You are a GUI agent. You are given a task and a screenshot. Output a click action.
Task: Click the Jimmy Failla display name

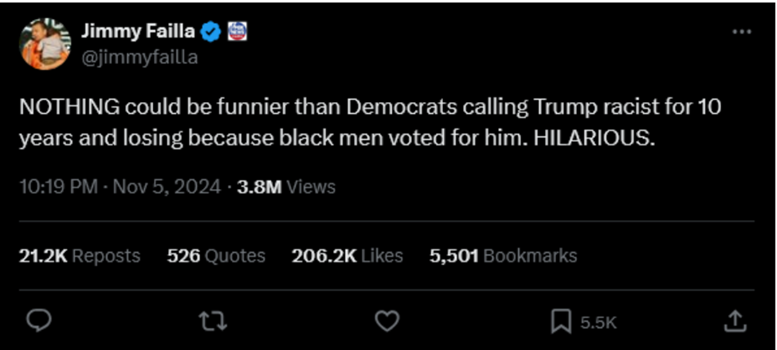coord(139,32)
